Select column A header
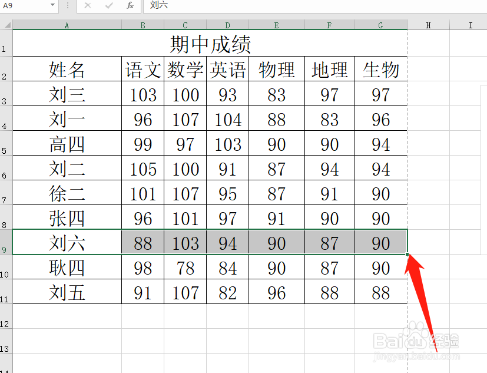Screen dimensions: 487x373 tap(67, 25)
